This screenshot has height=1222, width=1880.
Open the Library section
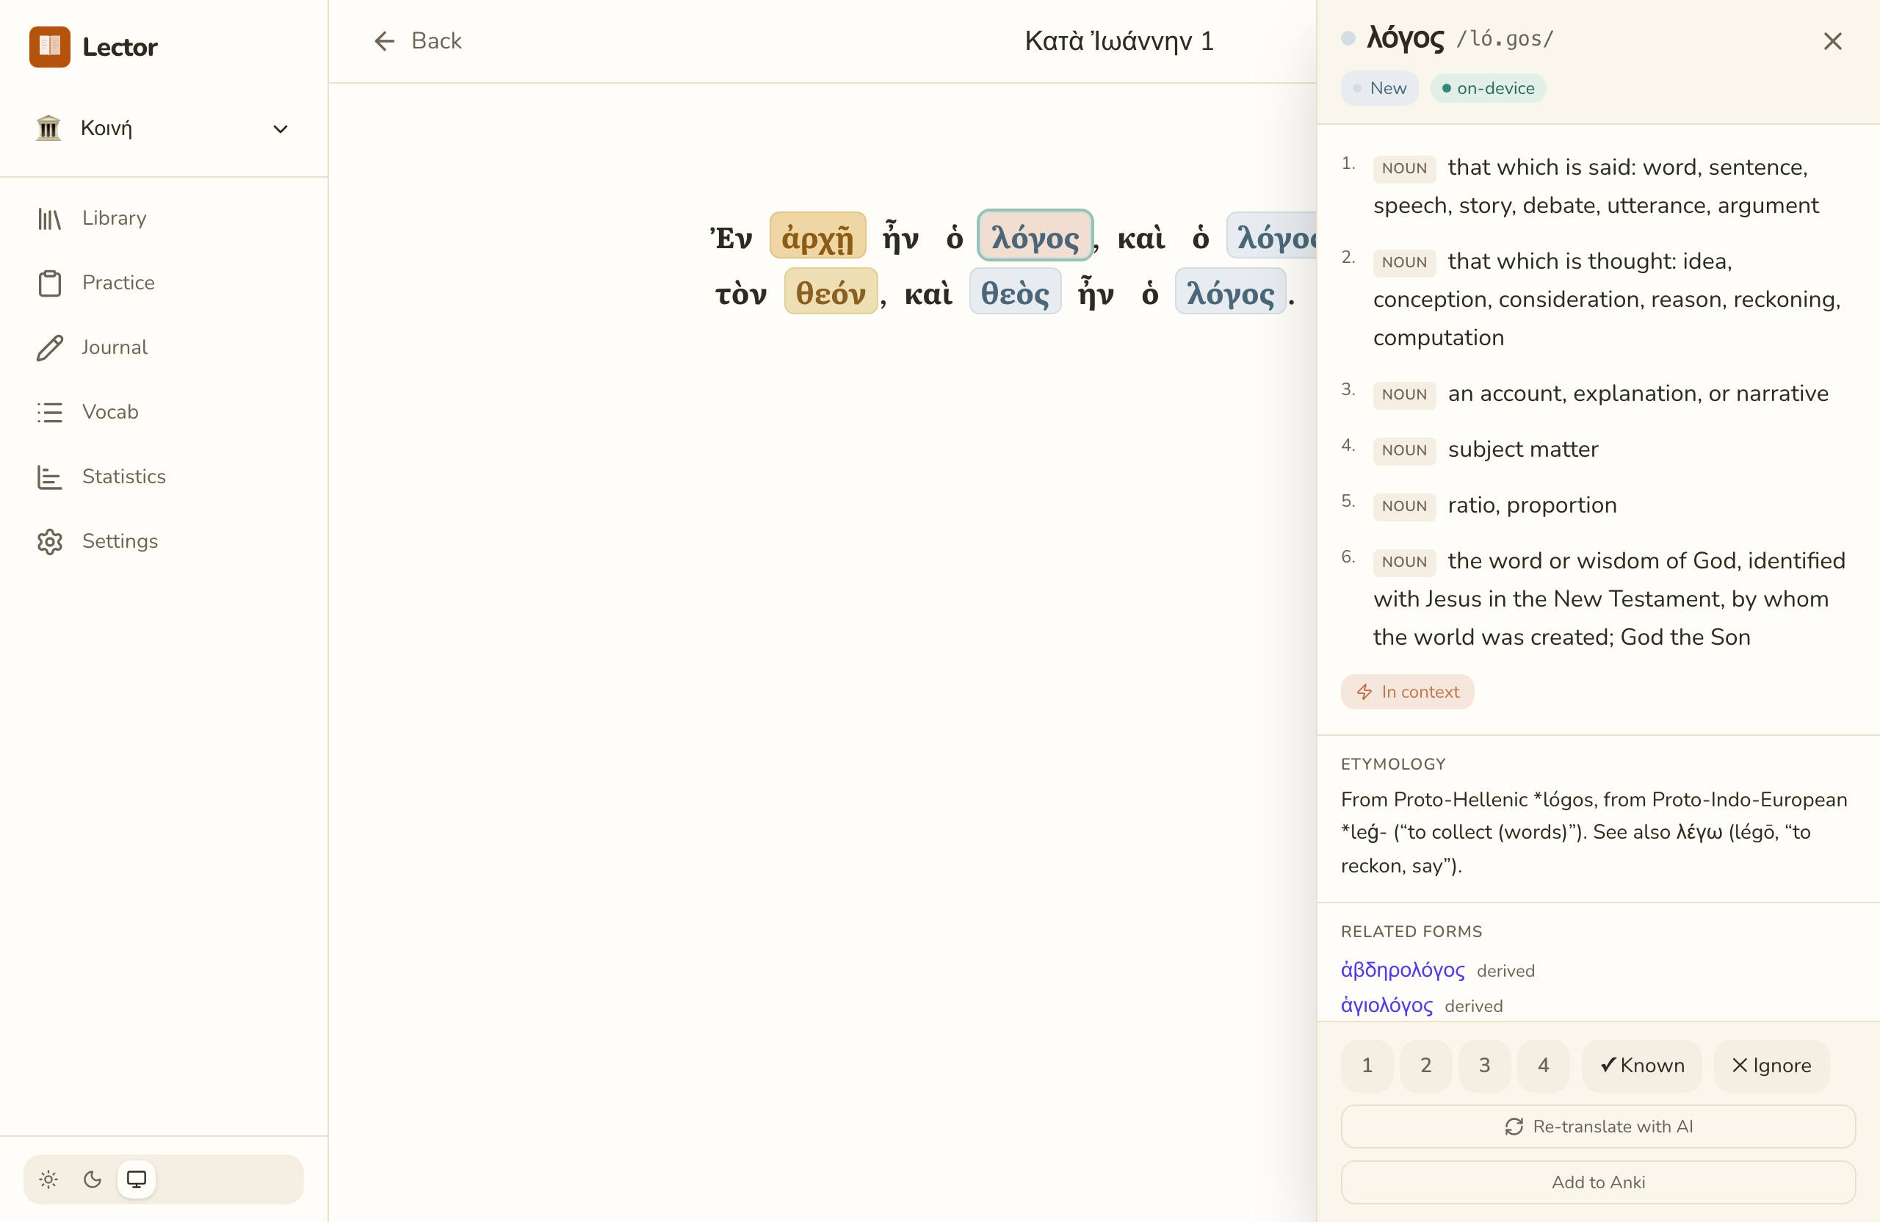[164, 218]
